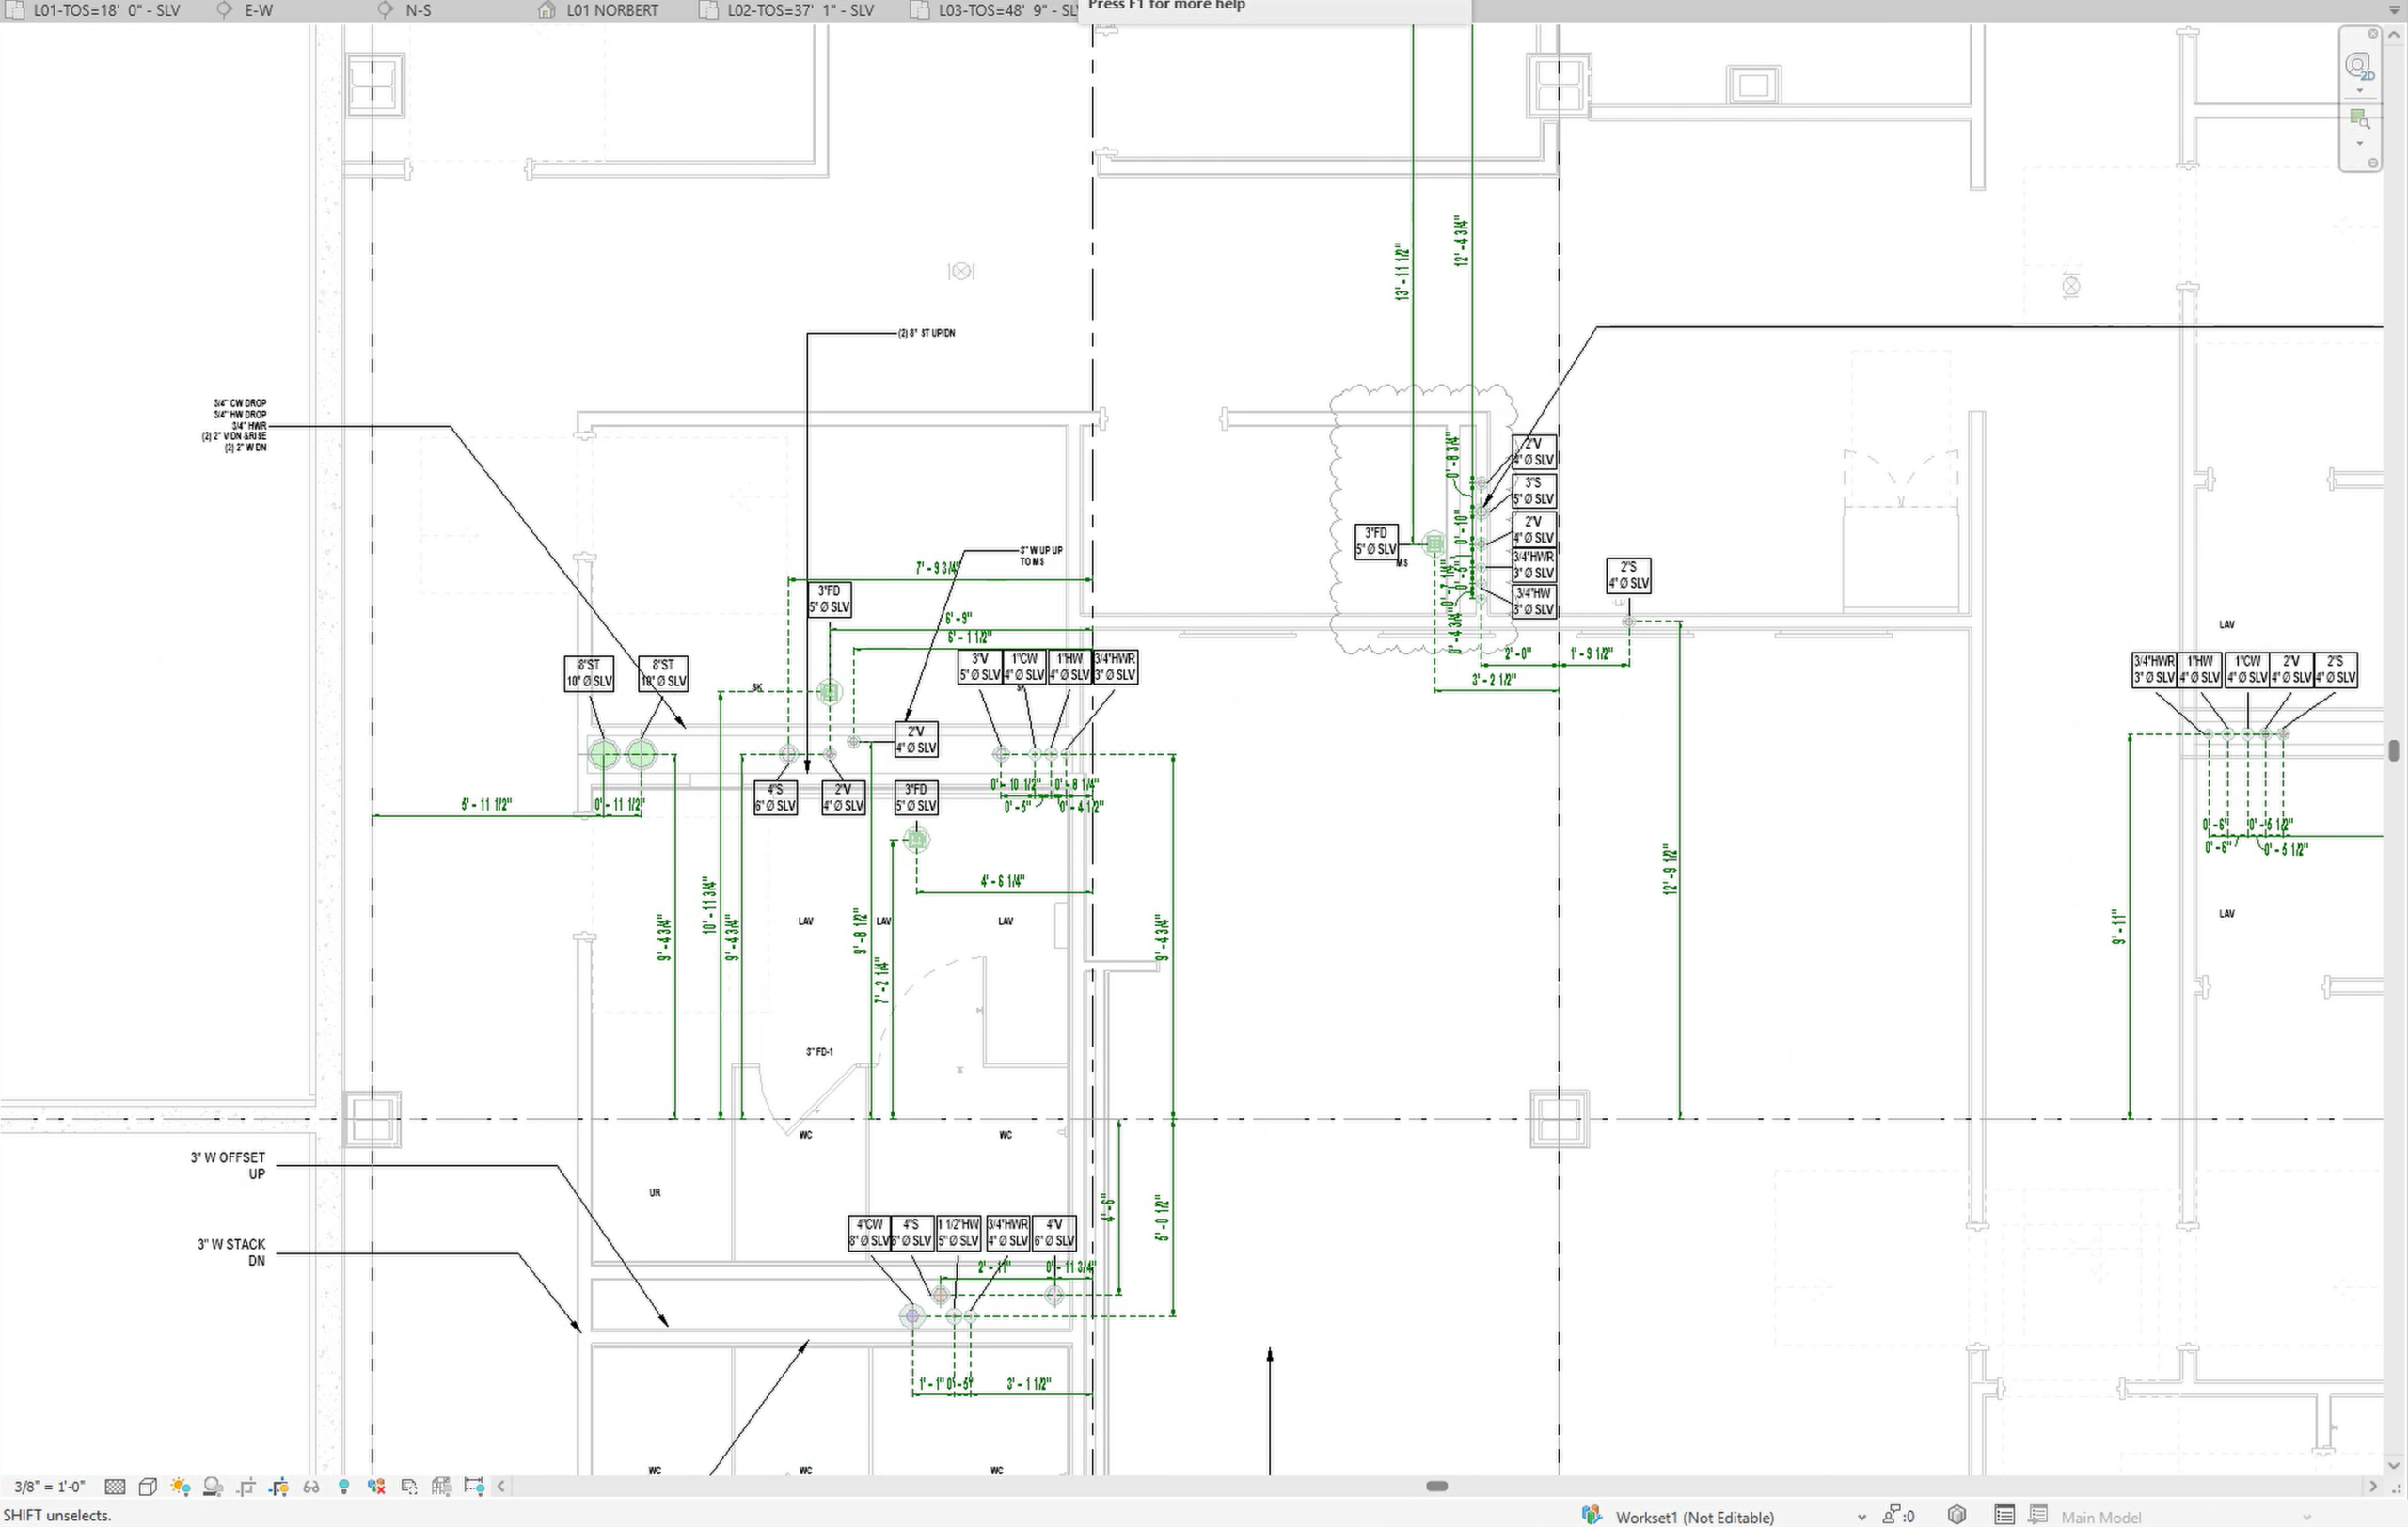2408x1527 pixels.
Task: Click Show Crop Region icon
Action: pos(279,1486)
